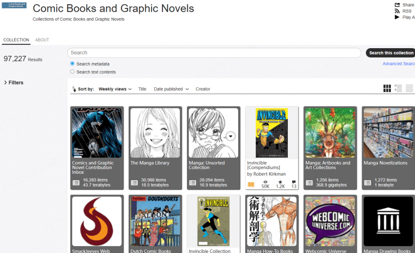Image resolution: width=415 pixels, height=253 pixels.
Task: Select the Search text contents radio button
Action: pos(72,72)
